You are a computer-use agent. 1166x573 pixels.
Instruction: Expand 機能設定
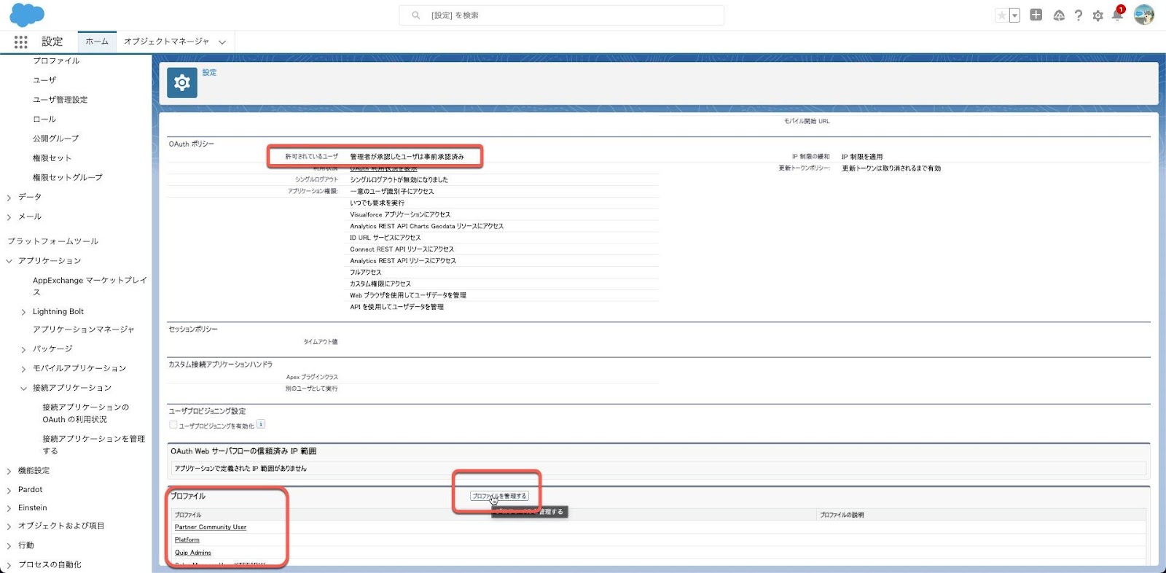pyautogui.click(x=9, y=471)
